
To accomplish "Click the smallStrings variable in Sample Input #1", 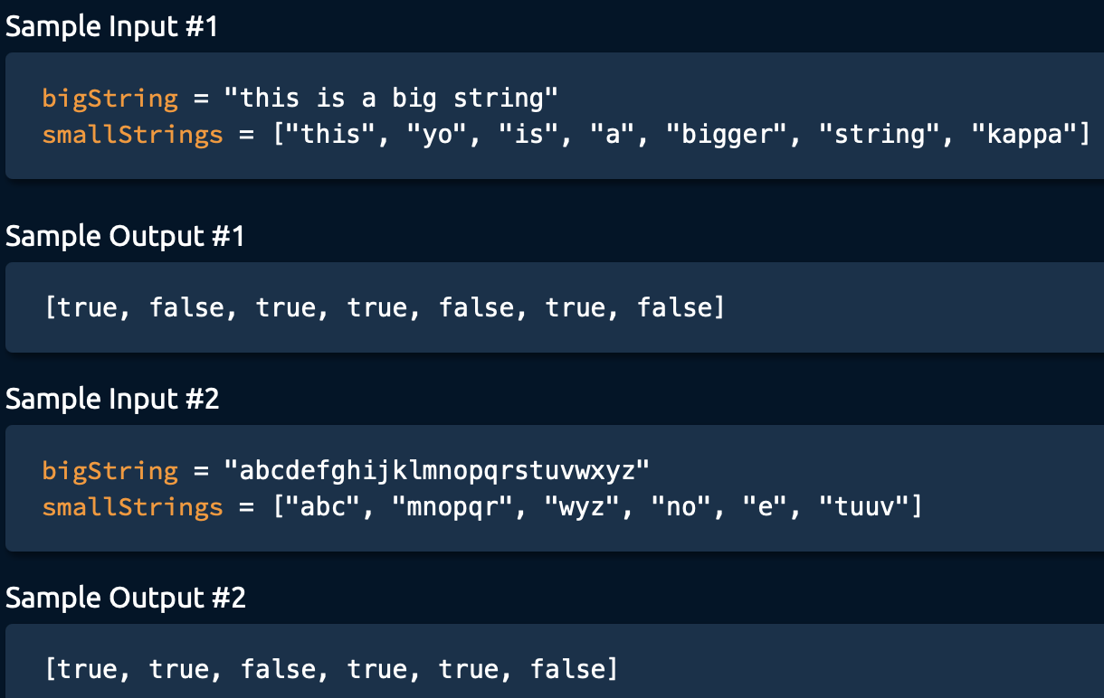I will point(132,135).
